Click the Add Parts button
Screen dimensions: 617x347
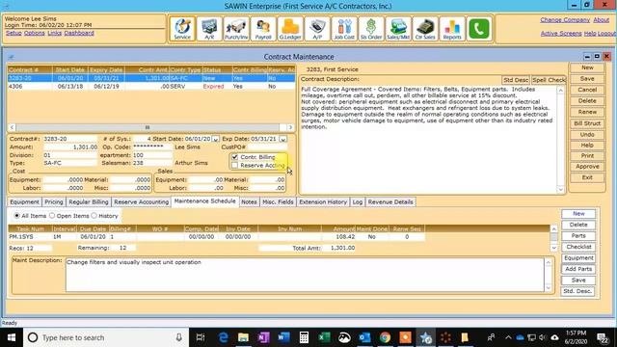(x=578, y=269)
